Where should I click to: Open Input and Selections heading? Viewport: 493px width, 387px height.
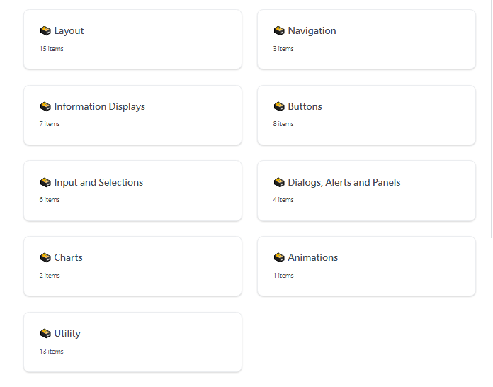coord(98,182)
